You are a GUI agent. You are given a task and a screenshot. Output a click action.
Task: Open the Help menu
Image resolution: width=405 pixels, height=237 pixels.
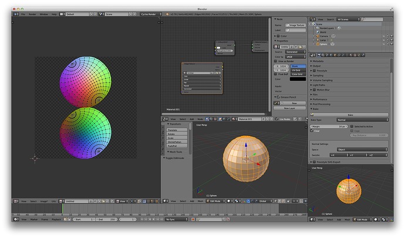click(x=54, y=14)
